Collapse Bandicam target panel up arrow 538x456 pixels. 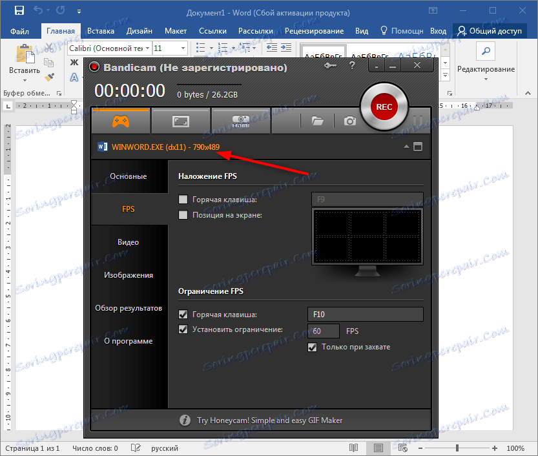[x=406, y=147]
